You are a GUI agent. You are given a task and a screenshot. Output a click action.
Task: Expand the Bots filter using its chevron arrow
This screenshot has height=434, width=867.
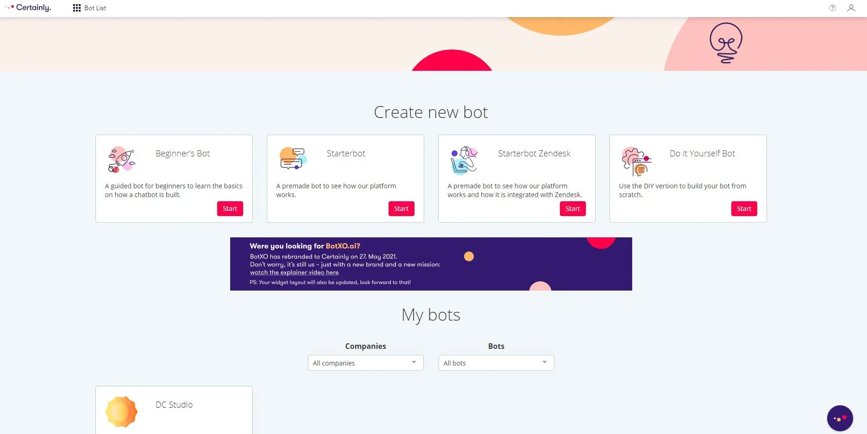click(545, 363)
